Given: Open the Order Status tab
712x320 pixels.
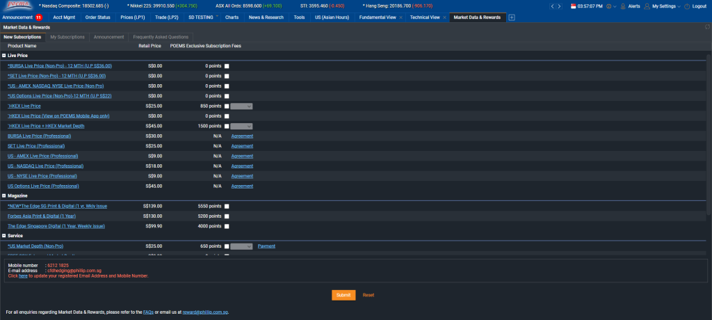Looking at the screenshot, I should click(x=97, y=17).
